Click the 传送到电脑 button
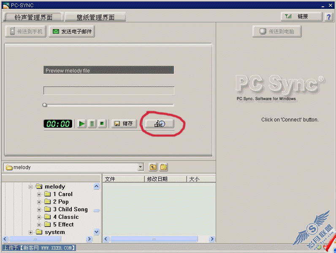The height and width of the screenshot is (253, 336). [277, 32]
